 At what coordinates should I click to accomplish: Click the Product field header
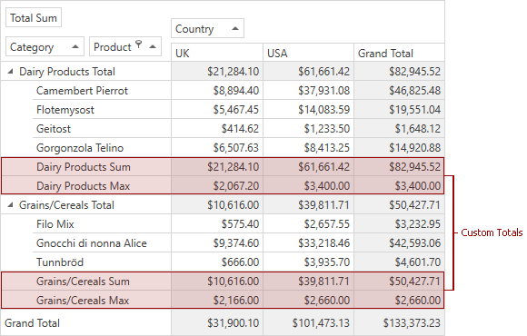pos(125,46)
